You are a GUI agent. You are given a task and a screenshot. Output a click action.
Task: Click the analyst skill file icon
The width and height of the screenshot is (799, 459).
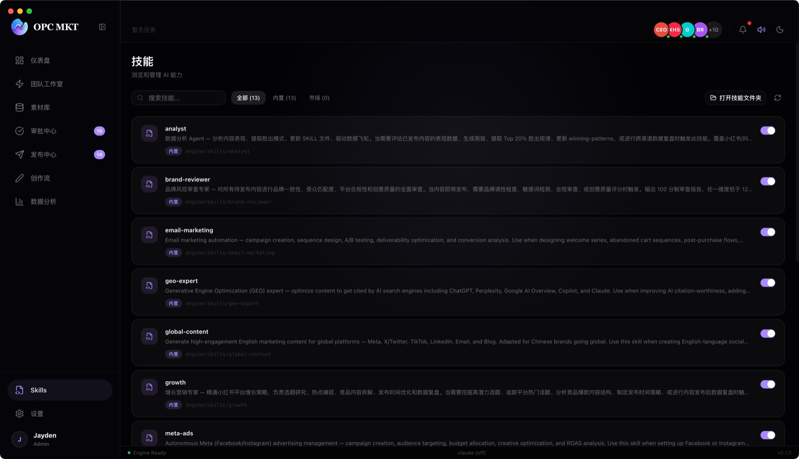pyautogui.click(x=149, y=133)
